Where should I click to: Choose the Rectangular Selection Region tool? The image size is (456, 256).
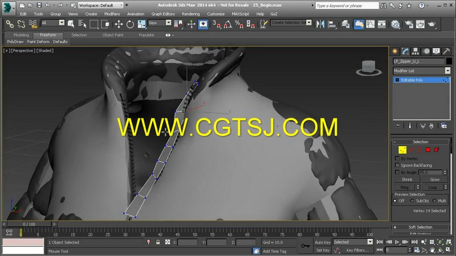click(94, 24)
